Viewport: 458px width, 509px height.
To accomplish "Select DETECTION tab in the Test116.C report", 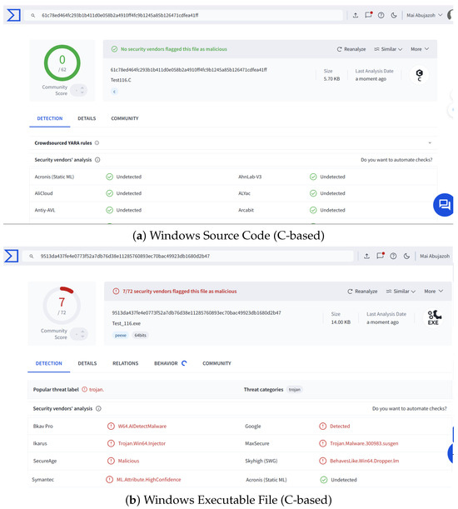I will click(x=50, y=118).
